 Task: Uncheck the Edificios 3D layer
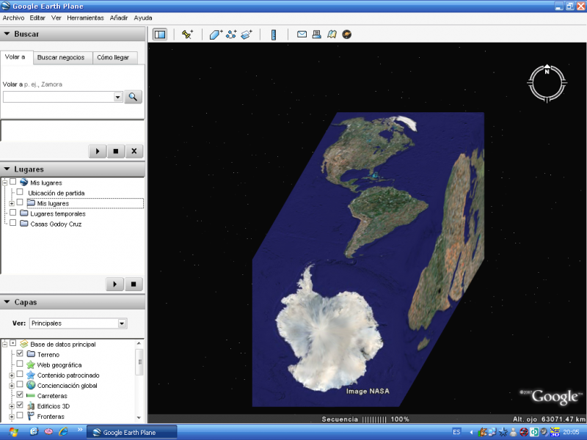coord(18,406)
